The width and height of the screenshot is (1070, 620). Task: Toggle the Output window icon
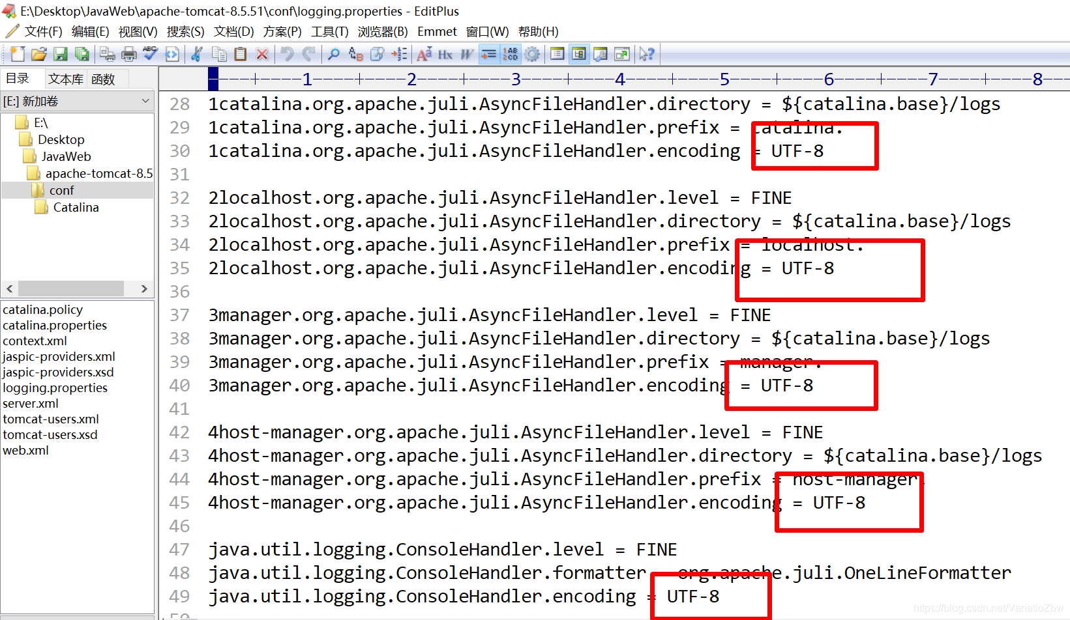click(x=601, y=54)
